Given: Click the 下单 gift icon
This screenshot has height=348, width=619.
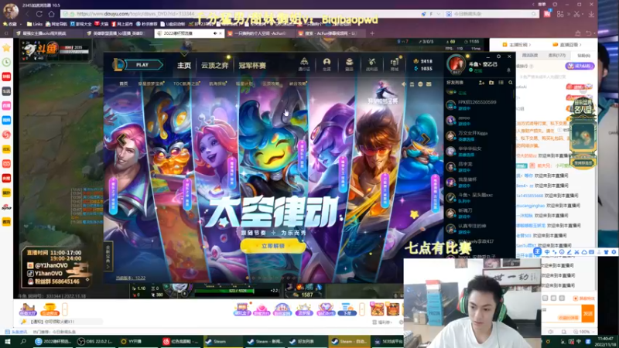Looking at the screenshot, I should (347, 309).
